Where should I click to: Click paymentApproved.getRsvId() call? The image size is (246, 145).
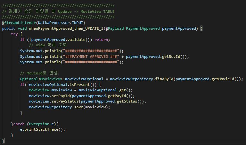point(156,57)
